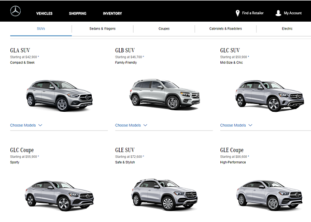Click the 'Mid-Size & Chic' description
The image size is (311, 222).
coord(231,63)
